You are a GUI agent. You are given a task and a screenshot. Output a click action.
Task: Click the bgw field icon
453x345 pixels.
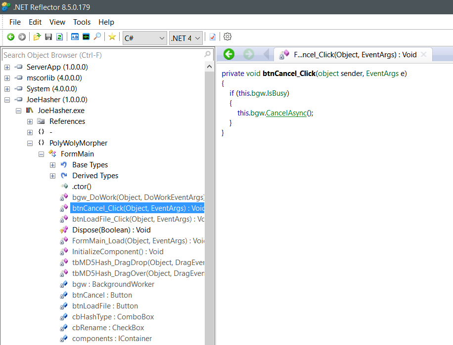point(64,284)
